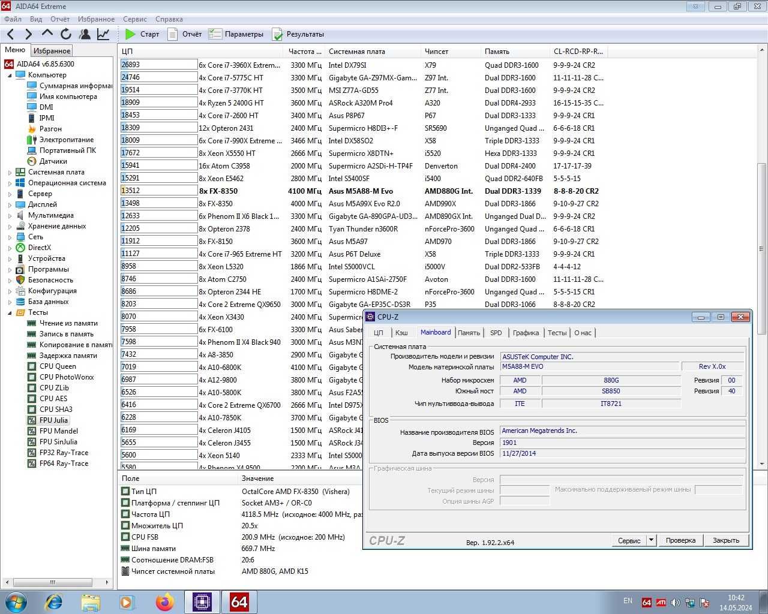The height and width of the screenshot is (614, 768).
Task: Switch to the Кэш tab in CPU-Z
Action: click(401, 333)
